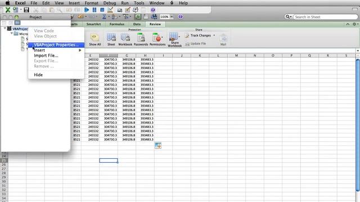Collapse the Microsoft Excel Objects folder
This screenshot has height=202, width=360.
(12, 34)
